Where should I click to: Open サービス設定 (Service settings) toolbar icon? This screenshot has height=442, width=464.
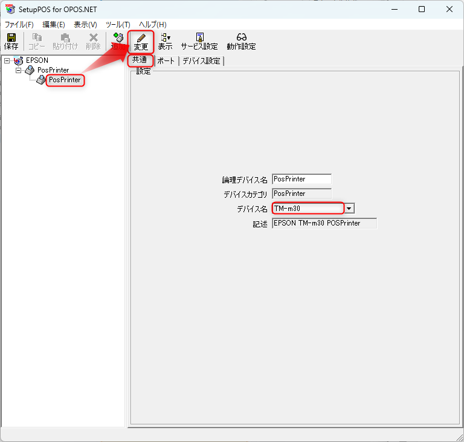coord(199,41)
